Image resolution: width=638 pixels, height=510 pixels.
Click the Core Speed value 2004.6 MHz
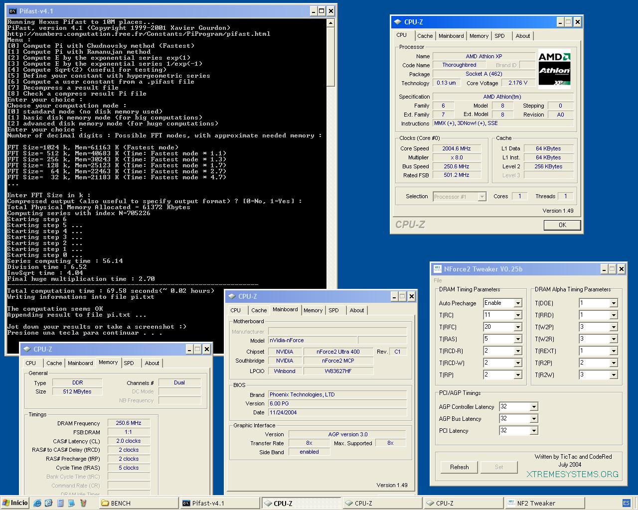coord(456,148)
